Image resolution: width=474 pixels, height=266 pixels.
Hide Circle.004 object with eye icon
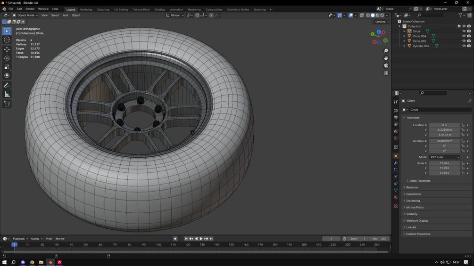tap(464, 36)
